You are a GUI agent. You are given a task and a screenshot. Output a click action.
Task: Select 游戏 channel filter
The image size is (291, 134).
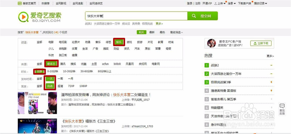click(129, 42)
